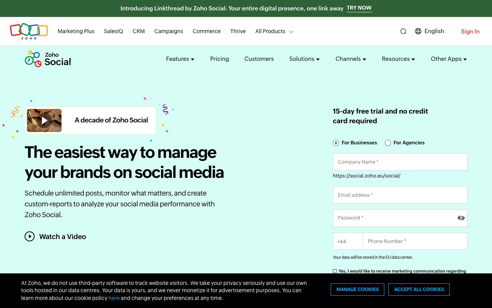Open the Customers menu item
This screenshot has width=492, height=308.
coord(259,59)
